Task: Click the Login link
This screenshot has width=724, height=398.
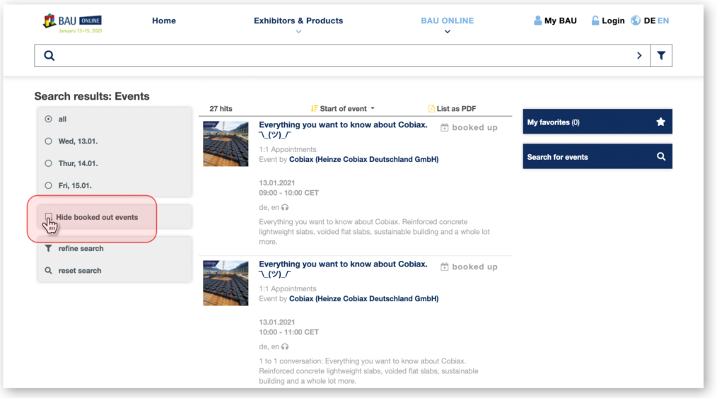Action: (607, 21)
